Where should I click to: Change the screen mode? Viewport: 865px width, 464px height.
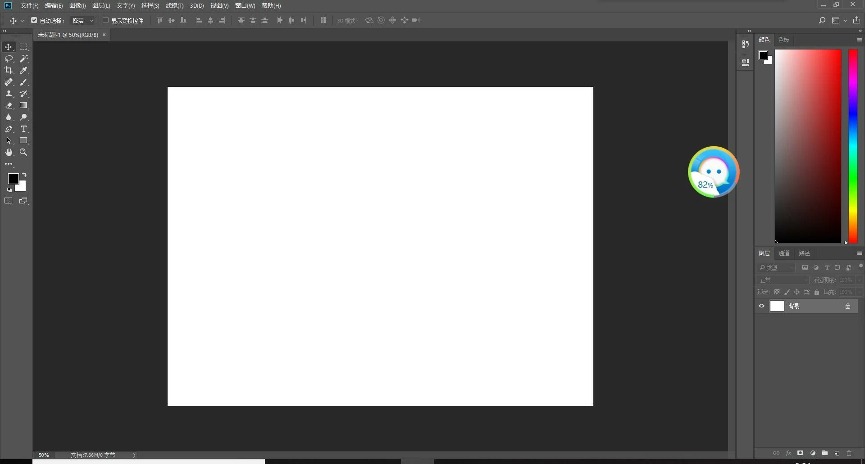coord(23,201)
